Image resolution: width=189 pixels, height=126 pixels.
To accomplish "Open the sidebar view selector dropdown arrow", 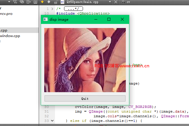I will coord(9,2).
